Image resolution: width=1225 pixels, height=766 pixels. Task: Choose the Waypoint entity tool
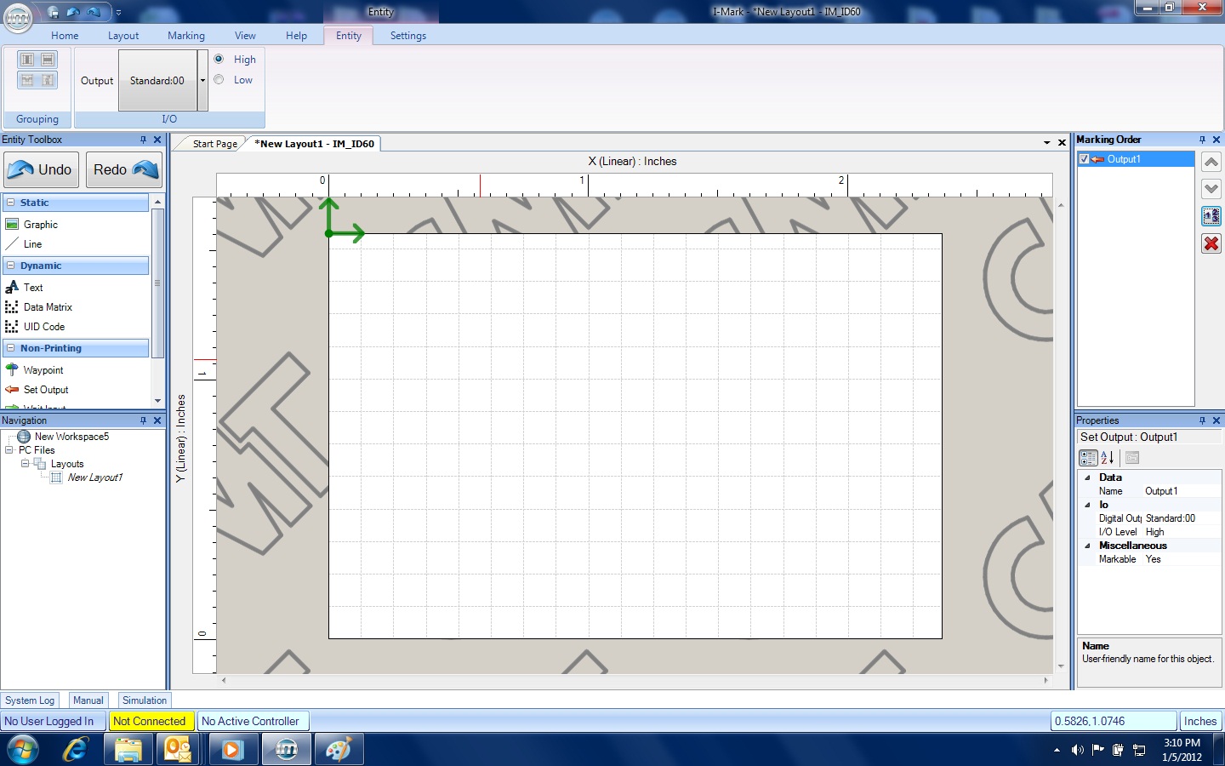point(43,370)
